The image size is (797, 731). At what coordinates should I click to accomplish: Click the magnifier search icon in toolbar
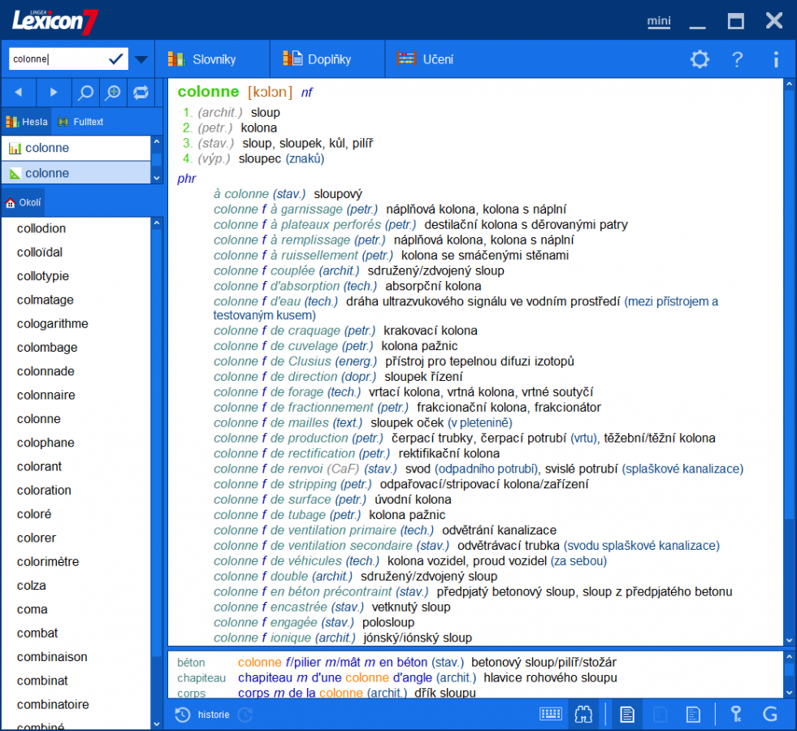point(84,92)
